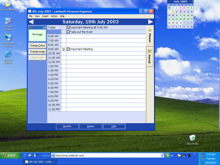Select day 25 in the mini calendar
220x165 pixels.
point(184,19)
